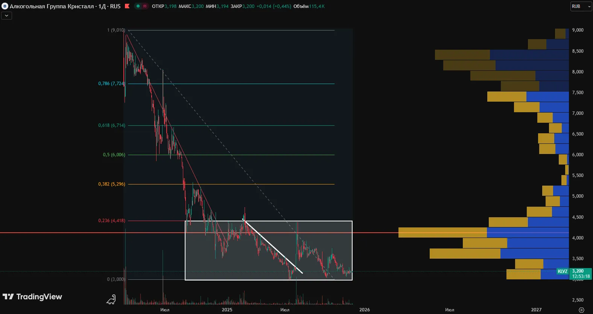
Task: Click the red flag icon by RUS
Action: coord(127,6)
